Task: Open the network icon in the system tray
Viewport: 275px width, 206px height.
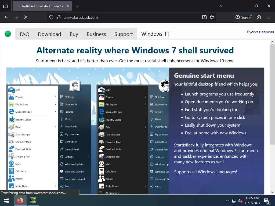Action: point(234,201)
